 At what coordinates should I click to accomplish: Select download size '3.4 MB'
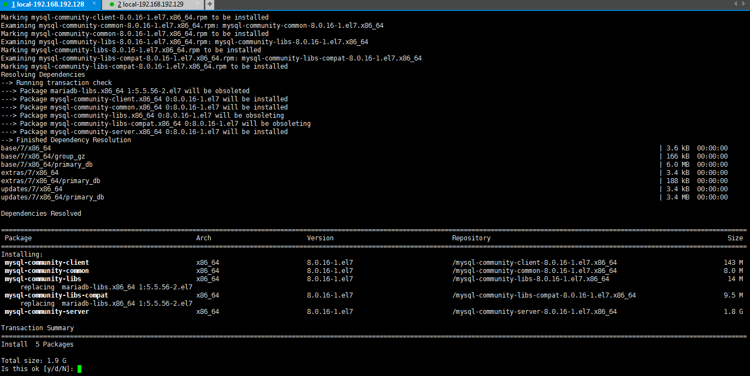tap(678, 197)
